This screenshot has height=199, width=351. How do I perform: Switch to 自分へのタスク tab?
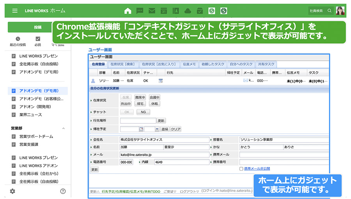[241, 64]
